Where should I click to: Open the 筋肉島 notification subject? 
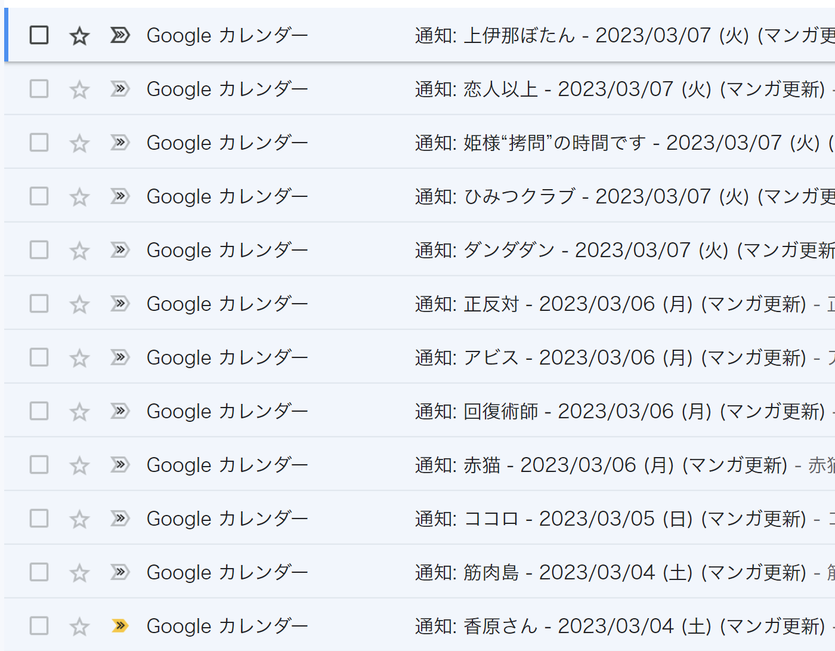(611, 572)
